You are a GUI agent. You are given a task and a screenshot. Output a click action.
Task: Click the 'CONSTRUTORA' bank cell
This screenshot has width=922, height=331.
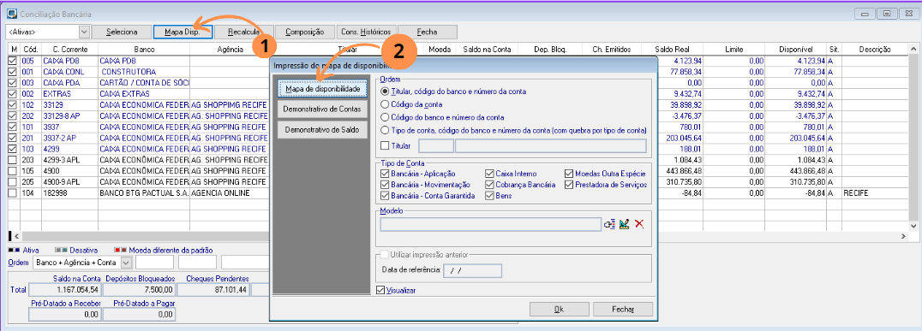pos(144,72)
